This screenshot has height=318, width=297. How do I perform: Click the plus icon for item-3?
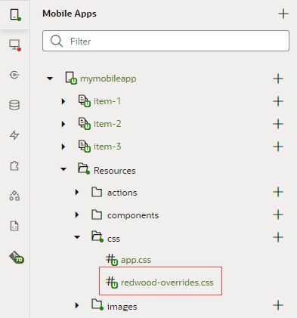278,147
